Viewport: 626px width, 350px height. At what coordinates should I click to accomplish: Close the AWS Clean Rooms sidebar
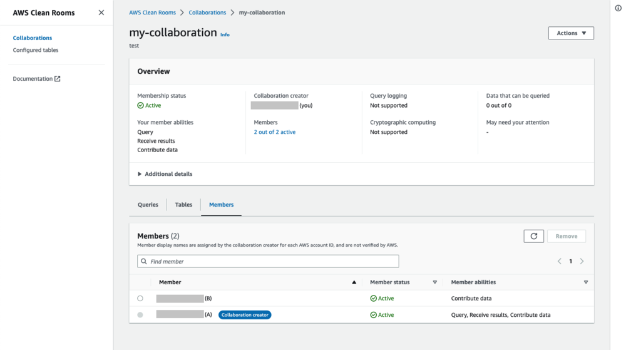[101, 13]
